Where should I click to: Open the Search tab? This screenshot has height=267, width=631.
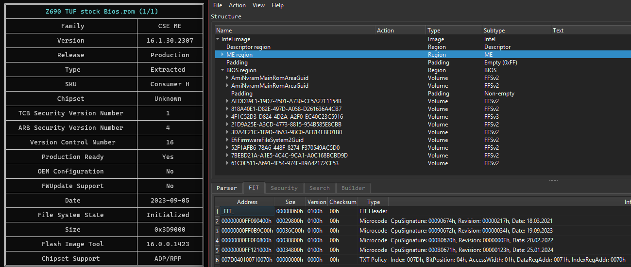click(x=319, y=188)
